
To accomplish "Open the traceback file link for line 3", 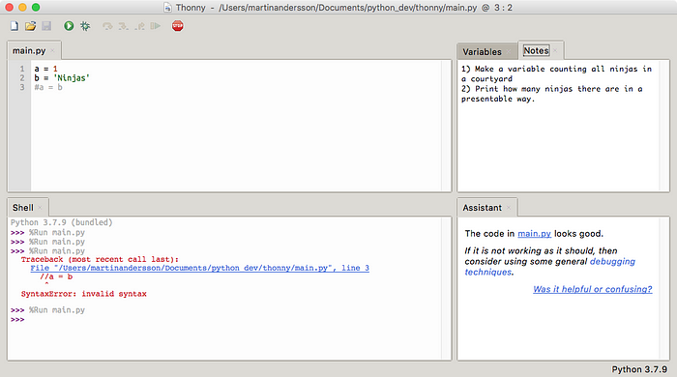I will pyautogui.click(x=199, y=268).
